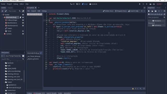
Task: Collapse the KinematicBody node children
Action: [3, 17]
